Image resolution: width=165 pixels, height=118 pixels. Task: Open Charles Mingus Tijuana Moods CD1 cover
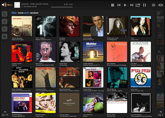(x=22, y=103)
